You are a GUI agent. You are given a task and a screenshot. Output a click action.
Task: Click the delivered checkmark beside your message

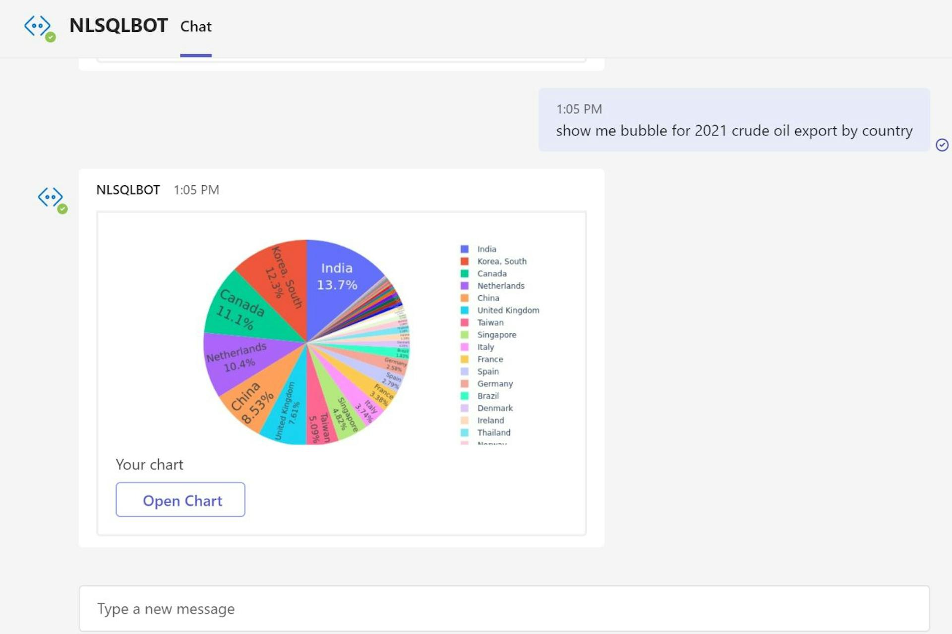(x=942, y=145)
